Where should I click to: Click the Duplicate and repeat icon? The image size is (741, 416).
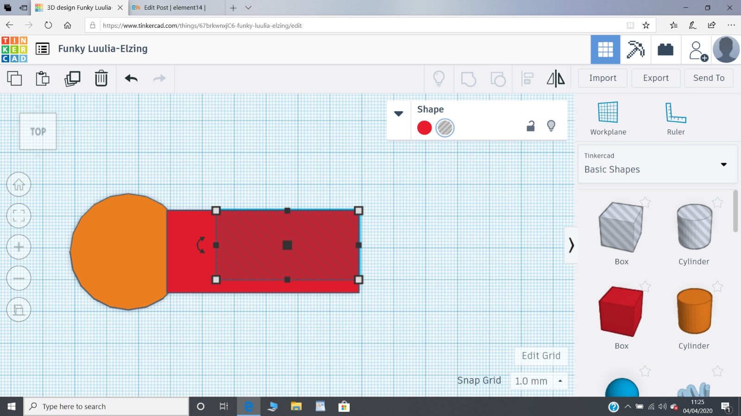tap(72, 79)
